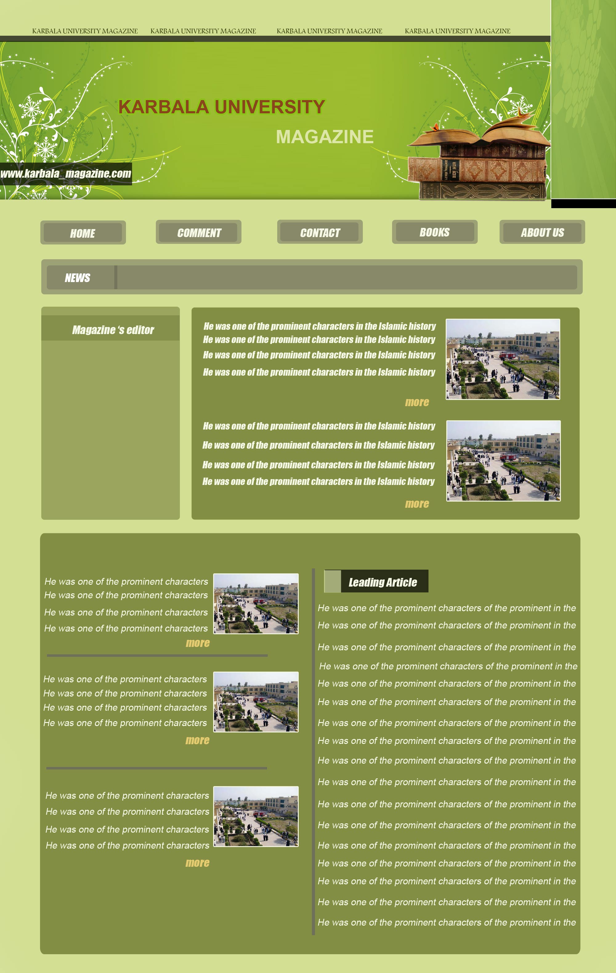Viewport: 616px width, 973px height.
Task: Open the BOOKS section
Action: (x=435, y=232)
